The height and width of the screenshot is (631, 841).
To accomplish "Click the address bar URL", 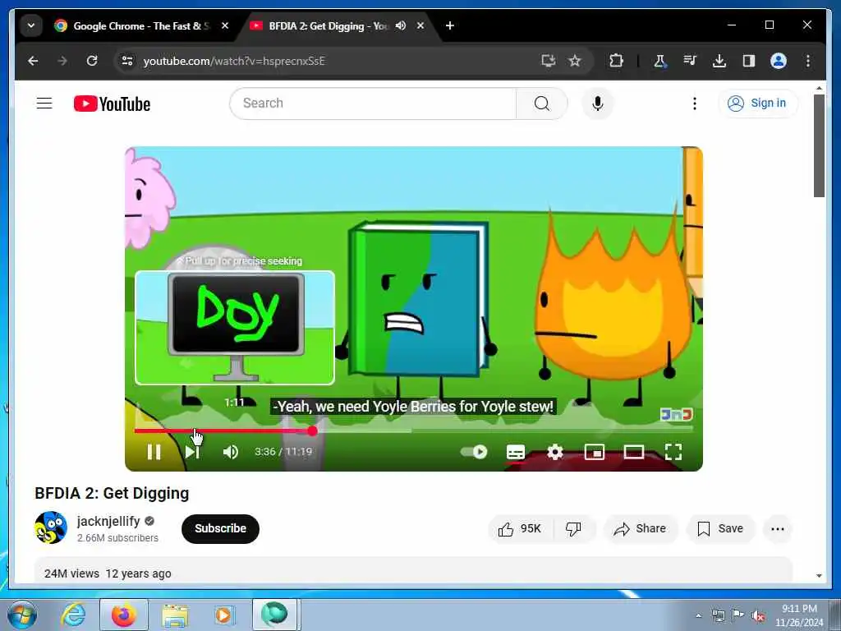I will coord(234,61).
